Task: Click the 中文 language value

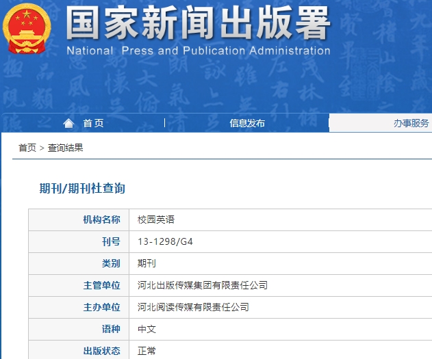Action: pyautogui.click(x=147, y=329)
